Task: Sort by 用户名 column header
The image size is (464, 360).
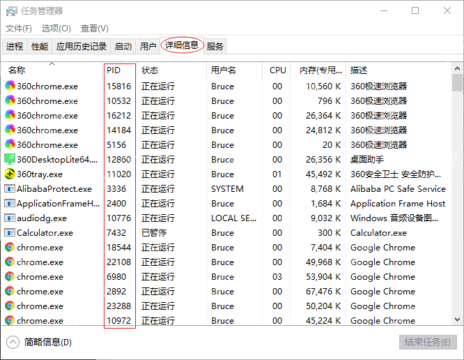Action: tap(234, 70)
